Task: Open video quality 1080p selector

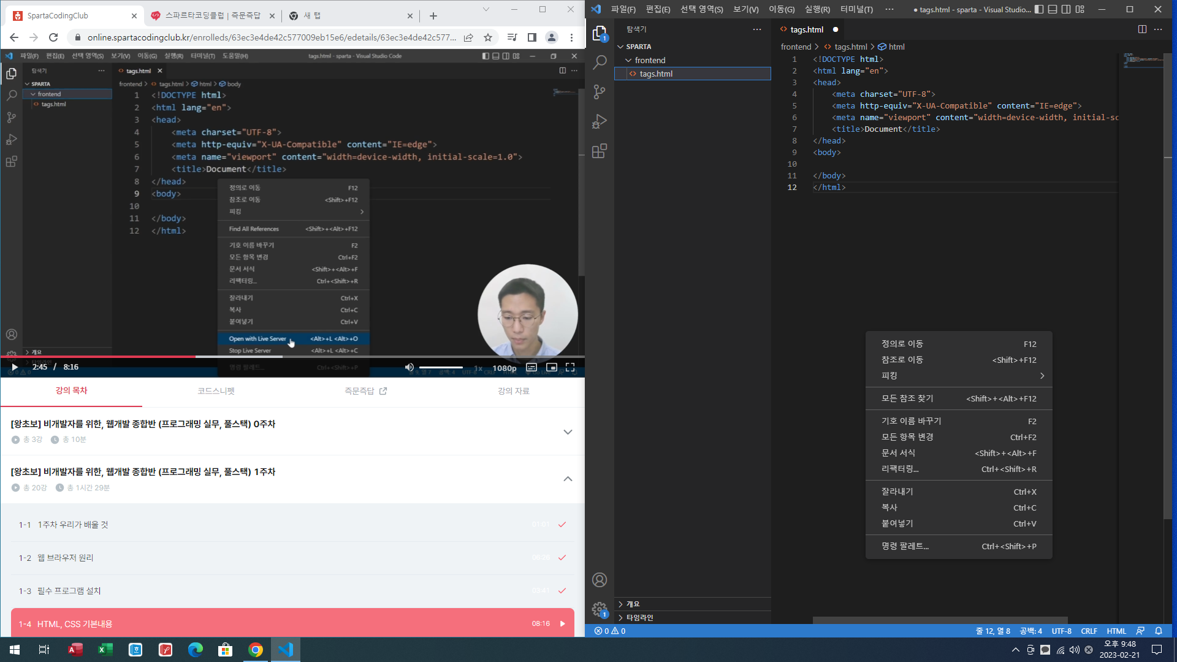Action: [505, 368]
